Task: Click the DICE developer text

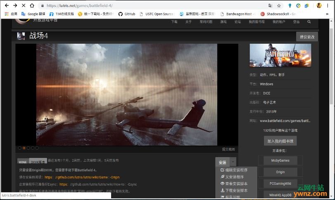Action: pos(266,93)
